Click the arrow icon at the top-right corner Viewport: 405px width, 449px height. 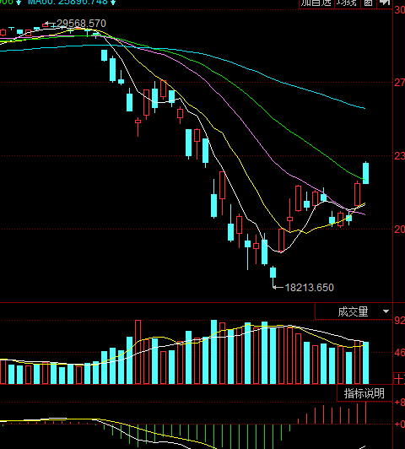[x=385, y=3]
